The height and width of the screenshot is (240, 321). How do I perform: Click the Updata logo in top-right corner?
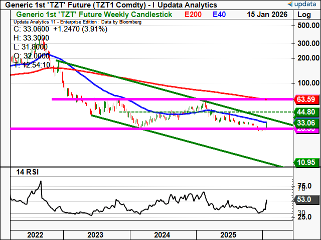tap(302, 4)
